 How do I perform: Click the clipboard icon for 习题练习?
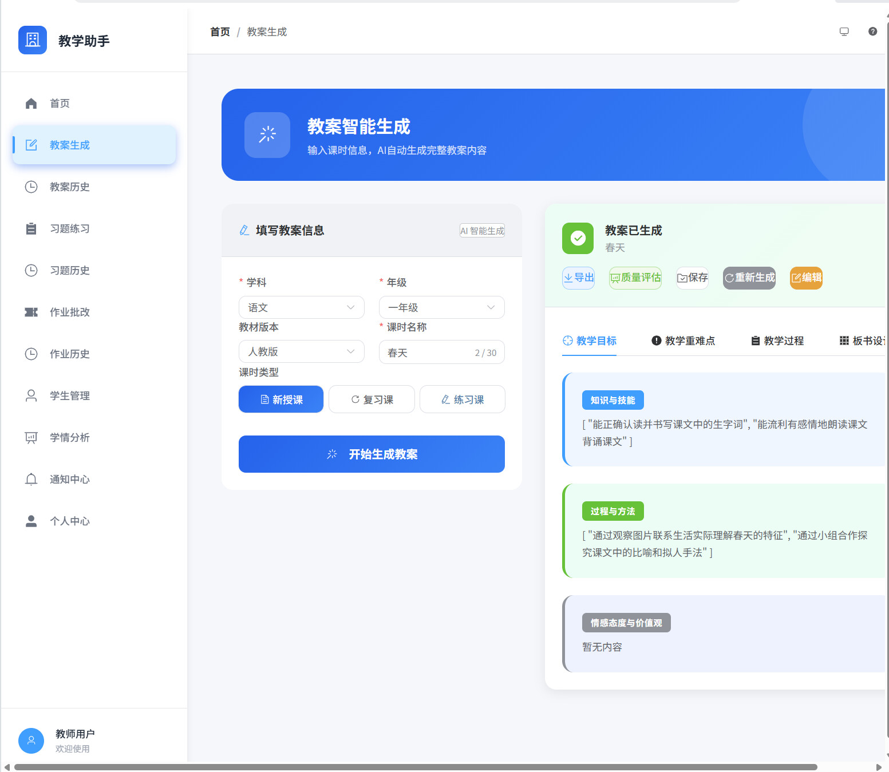(31, 229)
